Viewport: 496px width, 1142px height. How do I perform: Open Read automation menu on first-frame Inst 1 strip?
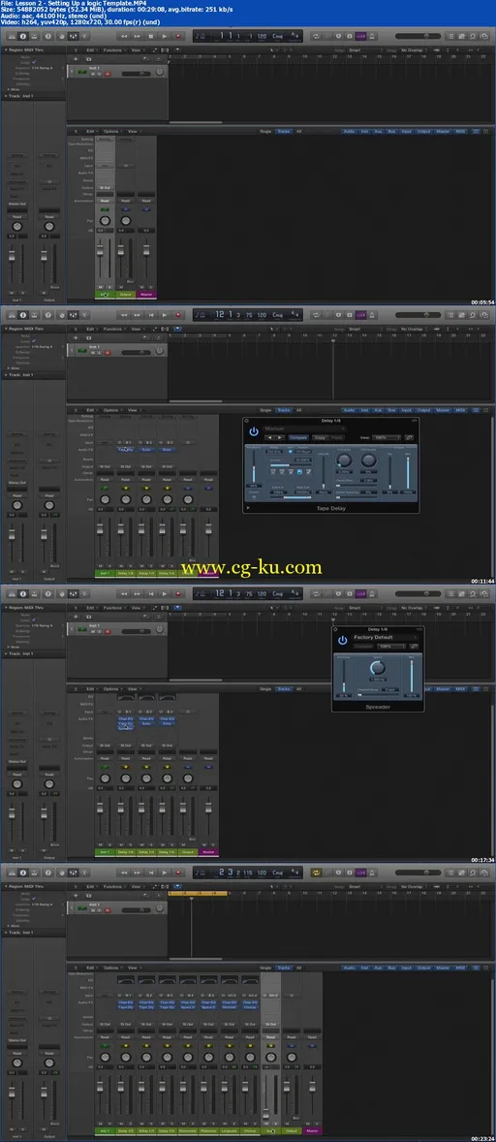pos(105,201)
